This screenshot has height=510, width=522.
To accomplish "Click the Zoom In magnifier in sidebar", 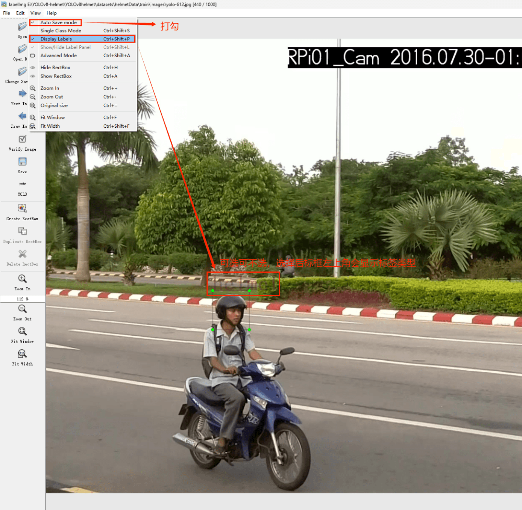I will tap(22, 279).
